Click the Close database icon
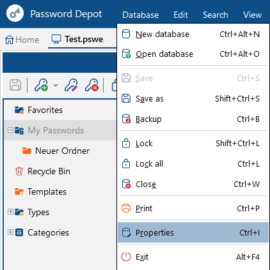 126,184
